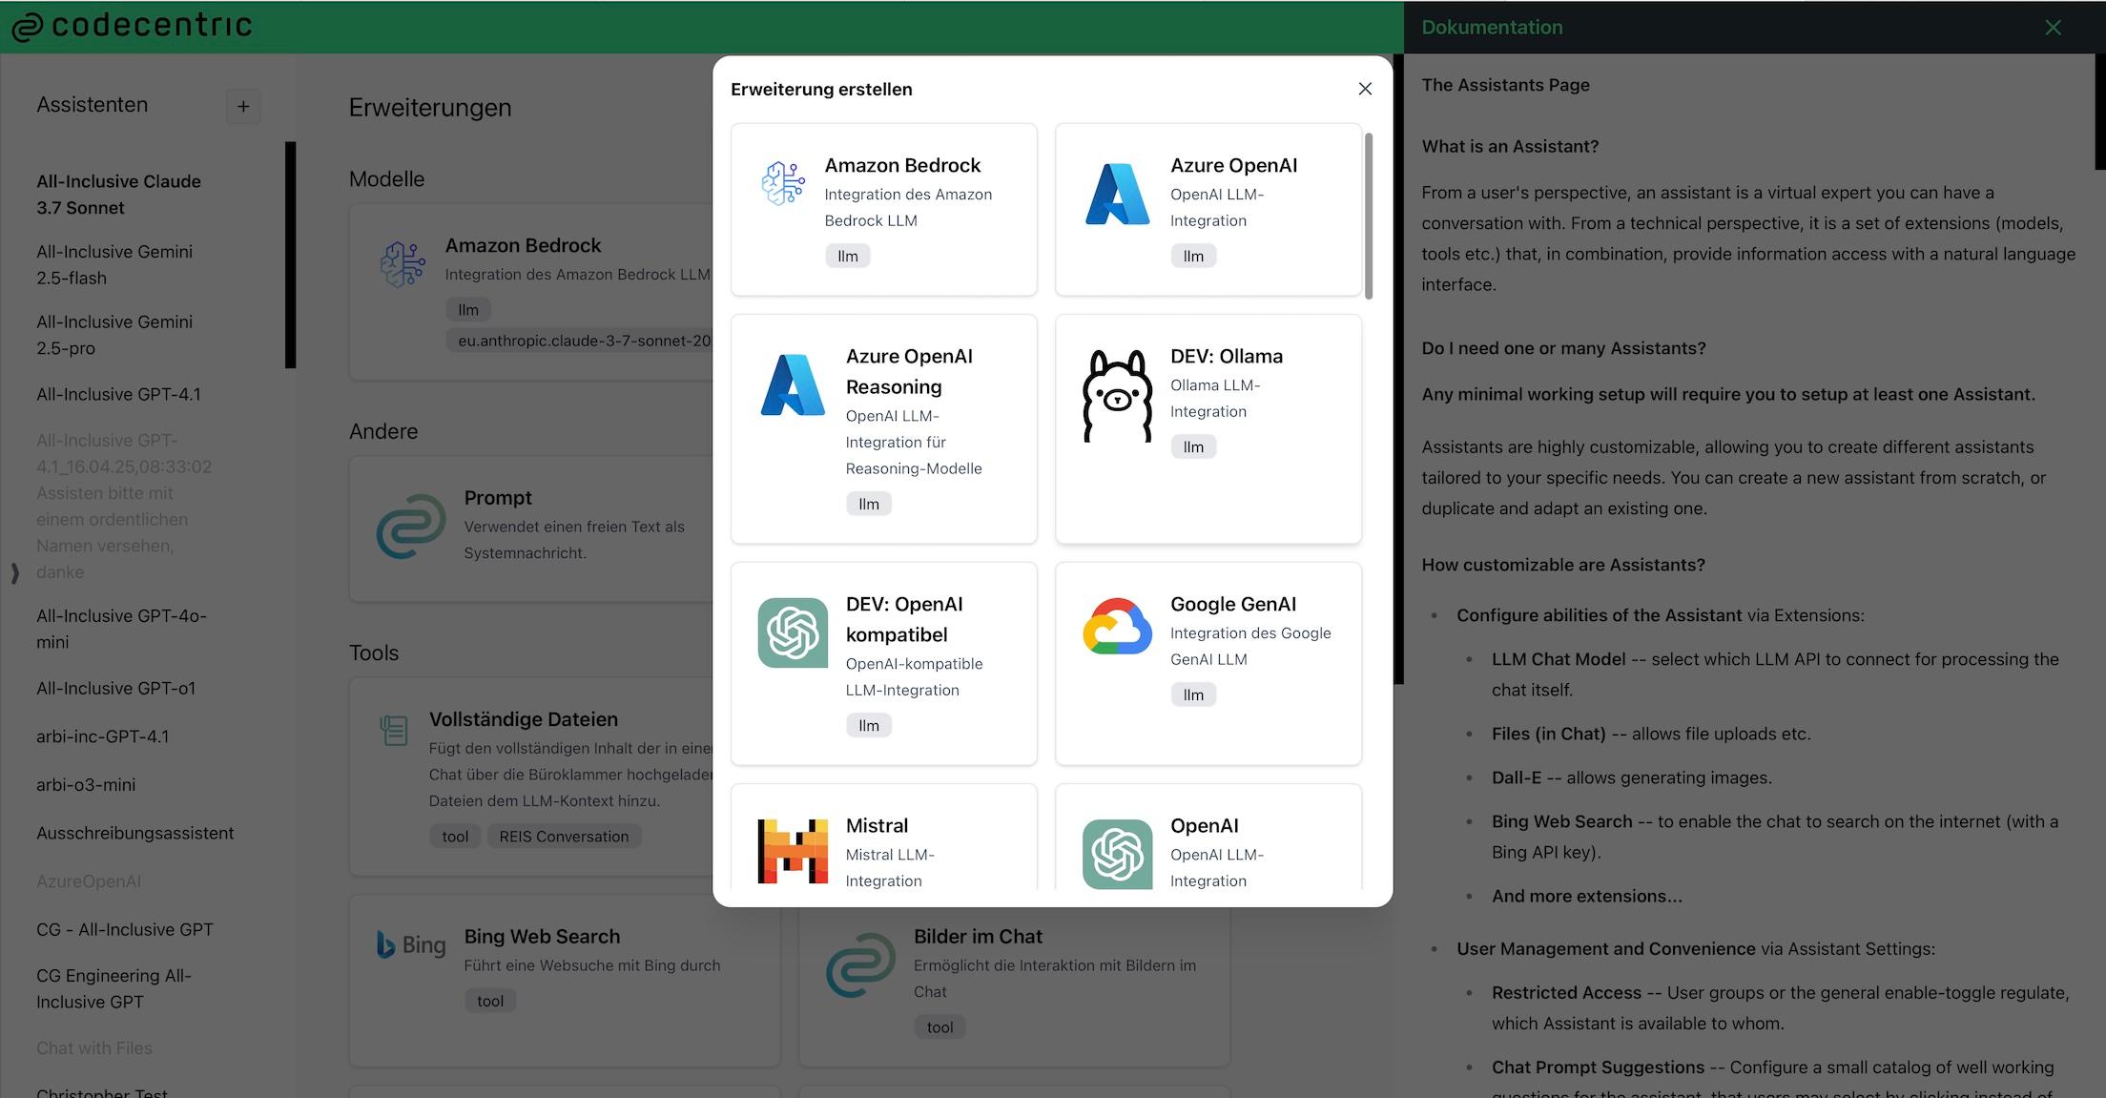2106x1098 pixels.
Task: Select the Ausschreibungsassistent assistant
Action: [134, 833]
